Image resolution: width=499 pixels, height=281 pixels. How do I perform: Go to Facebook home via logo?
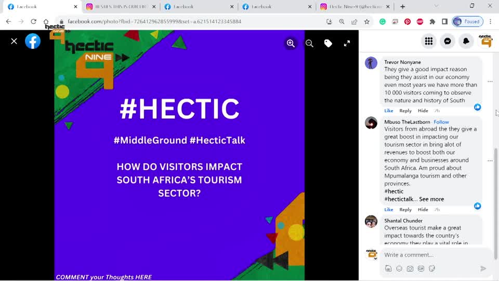click(x=33, y=41)
